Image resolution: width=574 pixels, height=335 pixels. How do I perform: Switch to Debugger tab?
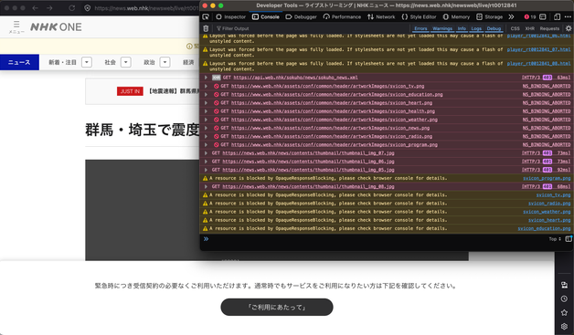(301, 16)
